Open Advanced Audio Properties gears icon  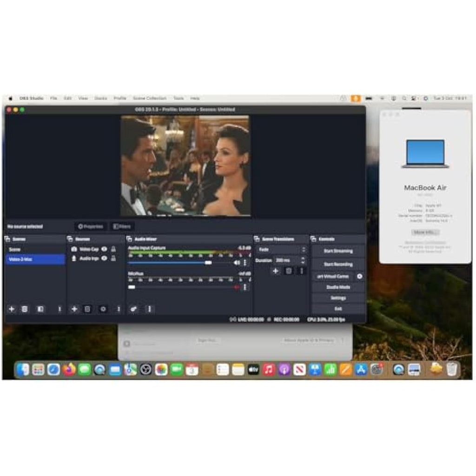(x=133, y=309)
